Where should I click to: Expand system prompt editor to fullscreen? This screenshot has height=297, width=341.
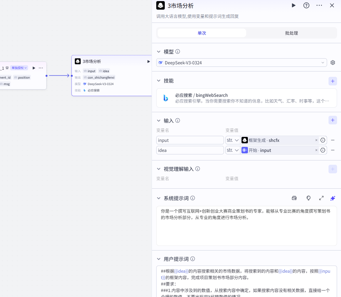[x=321, y=198]
